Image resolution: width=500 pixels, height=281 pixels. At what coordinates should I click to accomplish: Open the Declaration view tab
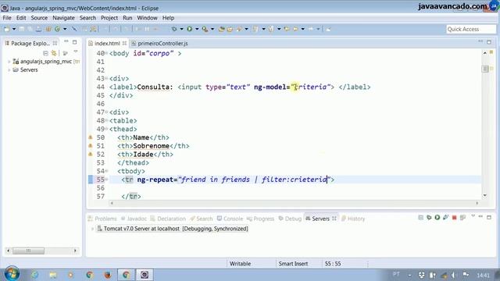pyautogui.click(x=168, y=219)
